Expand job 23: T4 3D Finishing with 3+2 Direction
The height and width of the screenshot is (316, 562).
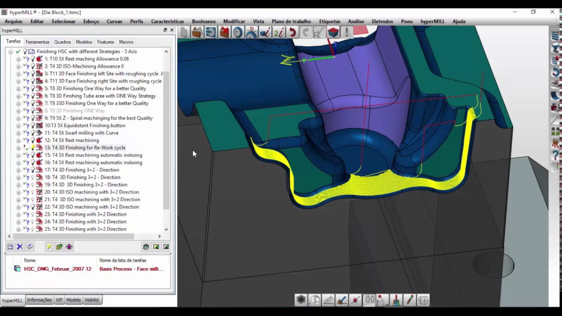click(18, 214)
